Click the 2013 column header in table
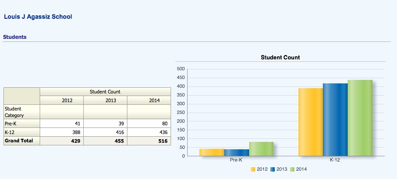Viewport: 397px width, 179px height. (x=111, y=100)
